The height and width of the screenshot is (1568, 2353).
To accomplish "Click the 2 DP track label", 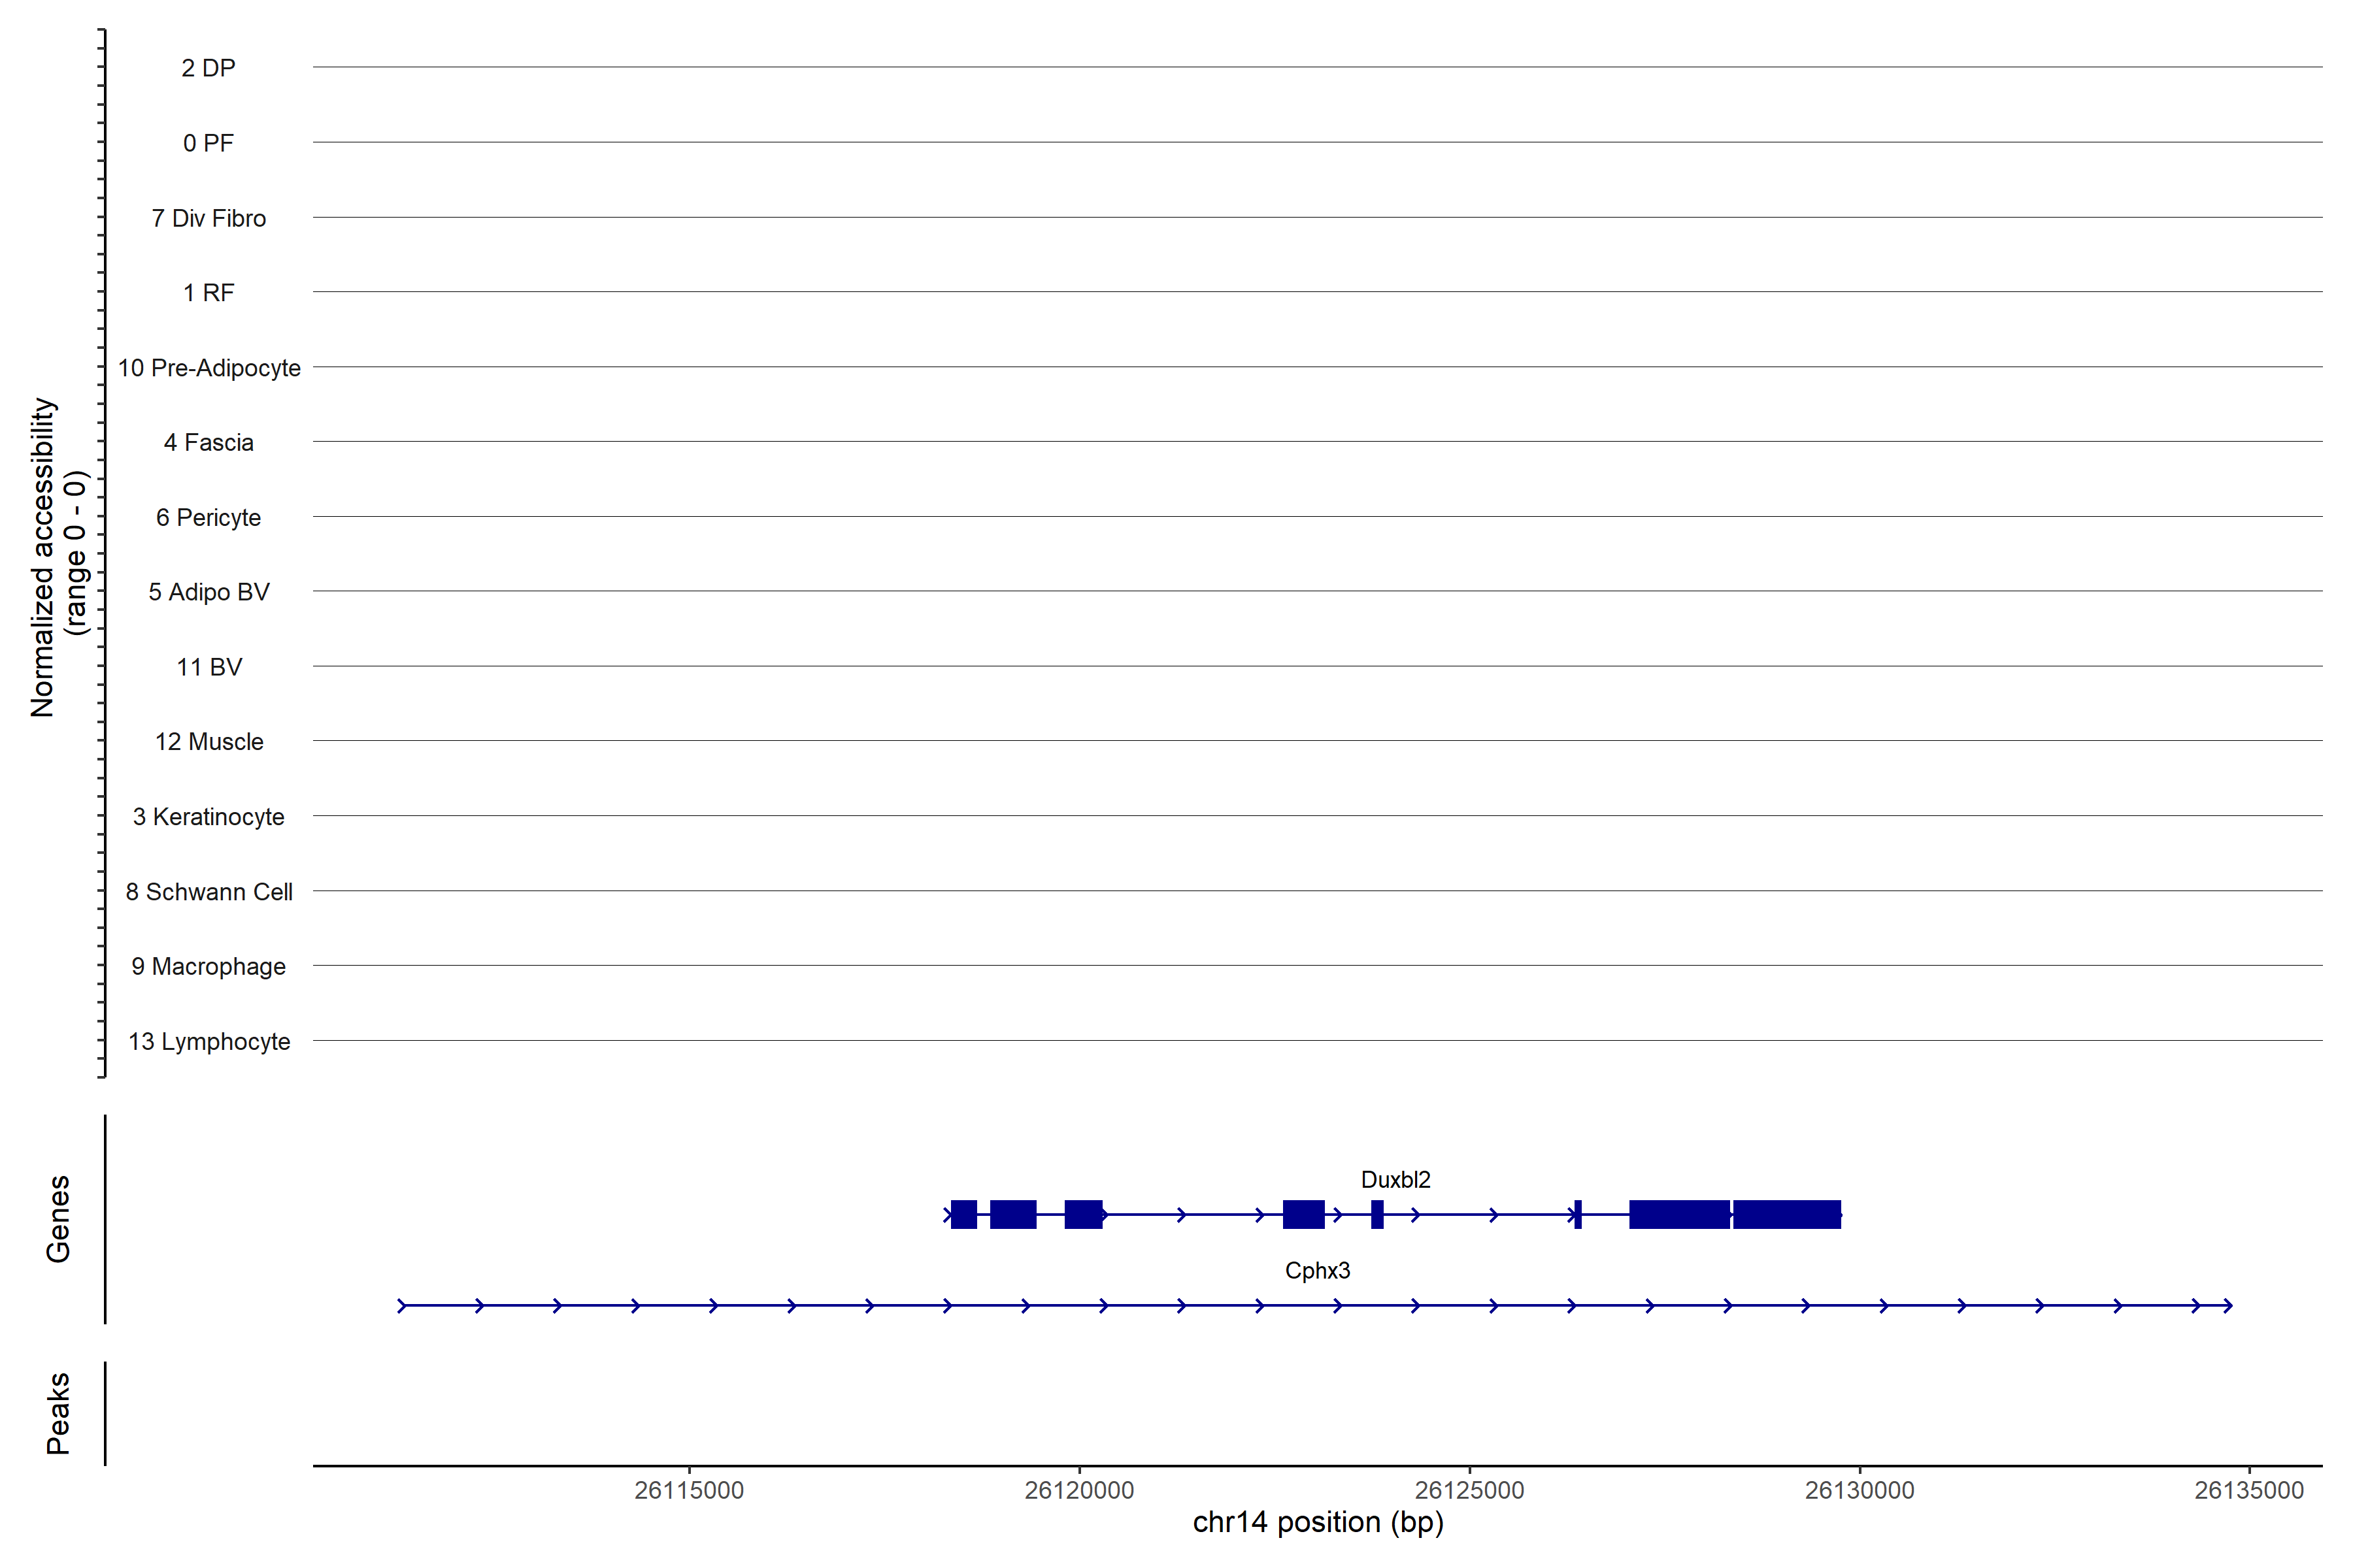I will [208, 68].
